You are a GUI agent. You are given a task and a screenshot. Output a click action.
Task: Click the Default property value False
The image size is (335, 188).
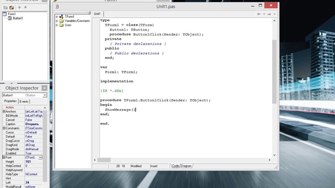tap(29, 137)
